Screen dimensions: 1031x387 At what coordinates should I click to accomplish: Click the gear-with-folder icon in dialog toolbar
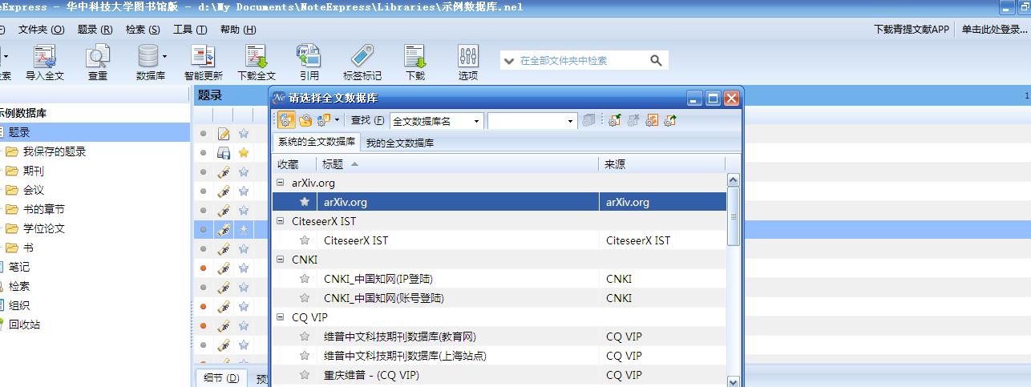click(x=305, y=120)
